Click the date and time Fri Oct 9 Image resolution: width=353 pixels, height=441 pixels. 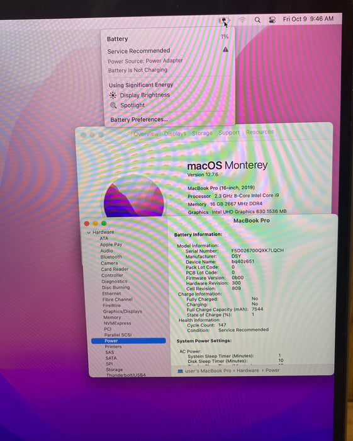coord(308,19)
